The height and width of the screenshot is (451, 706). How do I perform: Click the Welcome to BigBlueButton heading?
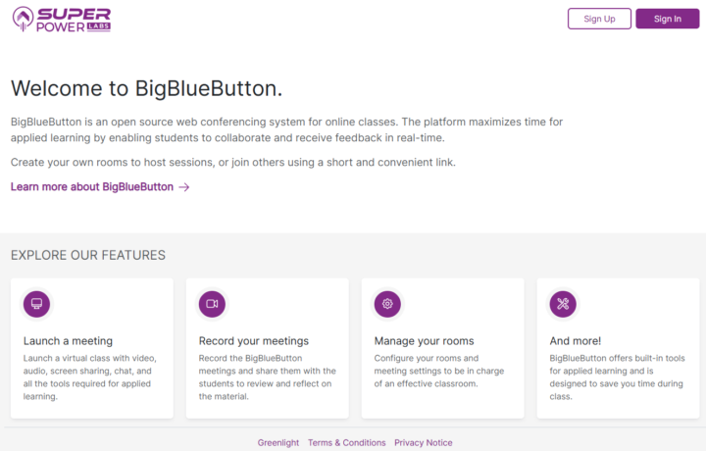pyautogui.click(x=146, y=88)
